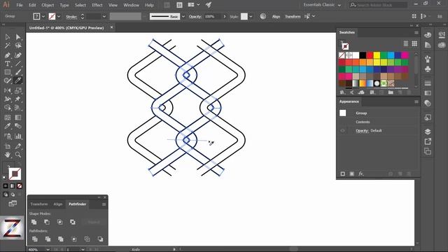Click the Divide pathfinder icon
Viewport: 448px width, 252px height.
coord(35,239)
